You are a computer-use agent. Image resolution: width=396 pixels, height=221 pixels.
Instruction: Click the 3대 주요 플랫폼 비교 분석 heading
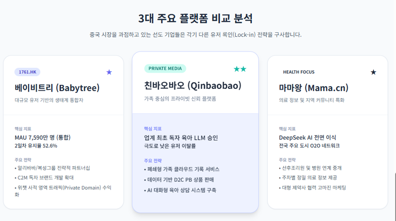click(x=195, y=18)
